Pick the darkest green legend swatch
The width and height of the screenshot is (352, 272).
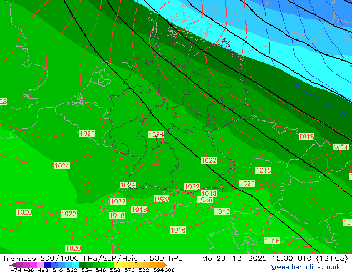82,265
